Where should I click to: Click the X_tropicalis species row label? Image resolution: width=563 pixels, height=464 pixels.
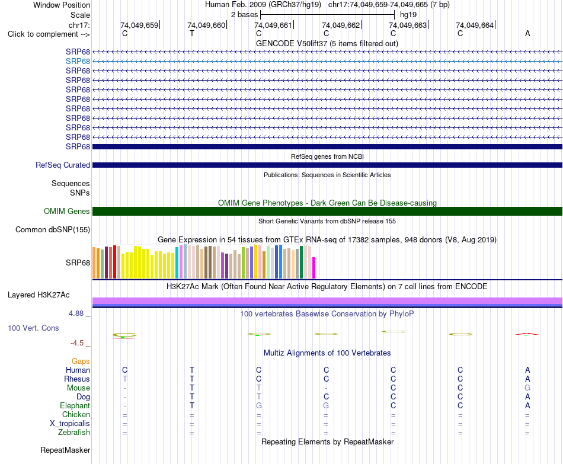coord(70,424)
